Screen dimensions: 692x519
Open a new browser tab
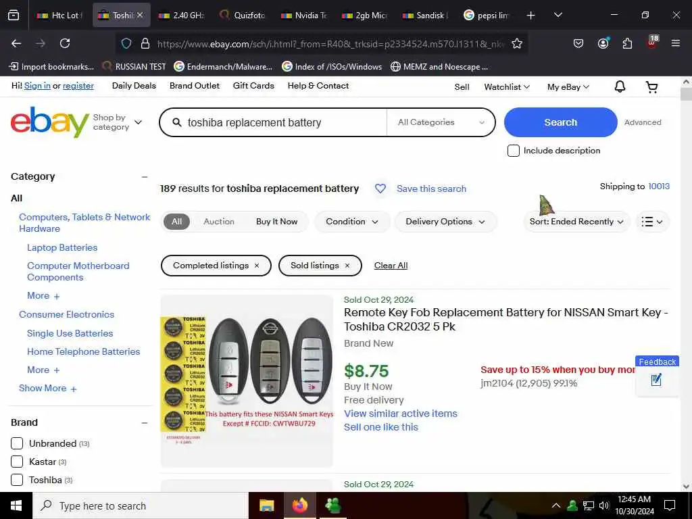pyautogui.click(x=530, y=16)
